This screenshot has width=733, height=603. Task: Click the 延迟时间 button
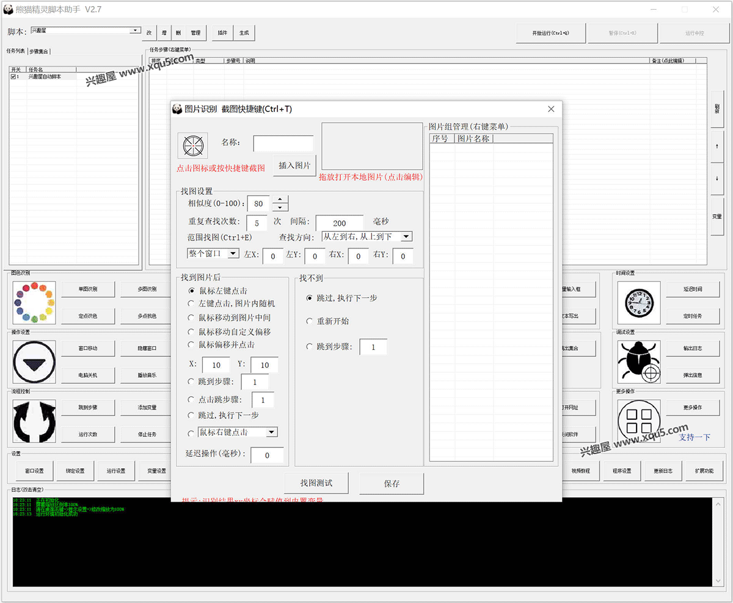(x=693, y=289)
